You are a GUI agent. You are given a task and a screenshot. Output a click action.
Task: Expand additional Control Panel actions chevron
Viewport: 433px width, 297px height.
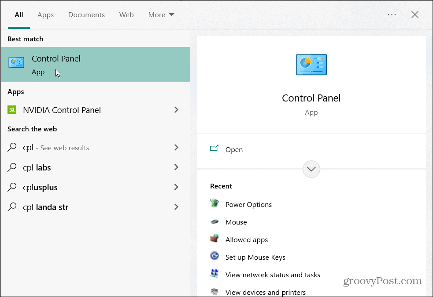(311, 169)
